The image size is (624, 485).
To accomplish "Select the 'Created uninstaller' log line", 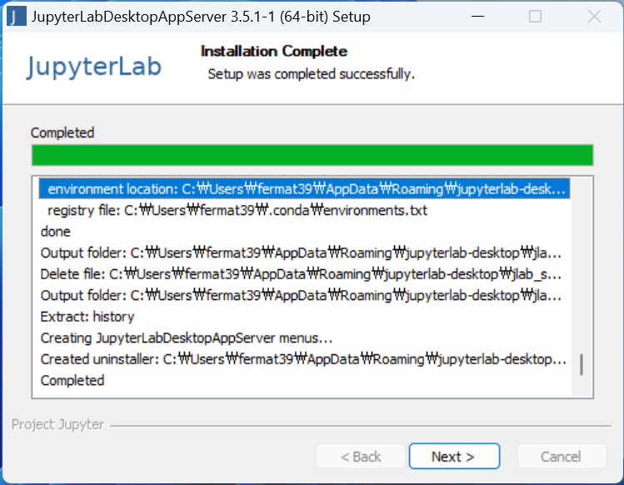I will click(x=305, y=359).
